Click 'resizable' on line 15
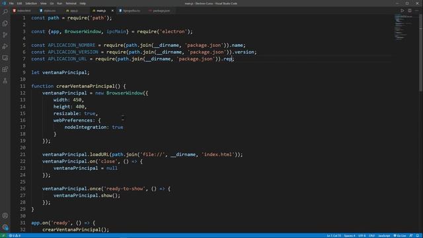423x238 pixels. 66,114
